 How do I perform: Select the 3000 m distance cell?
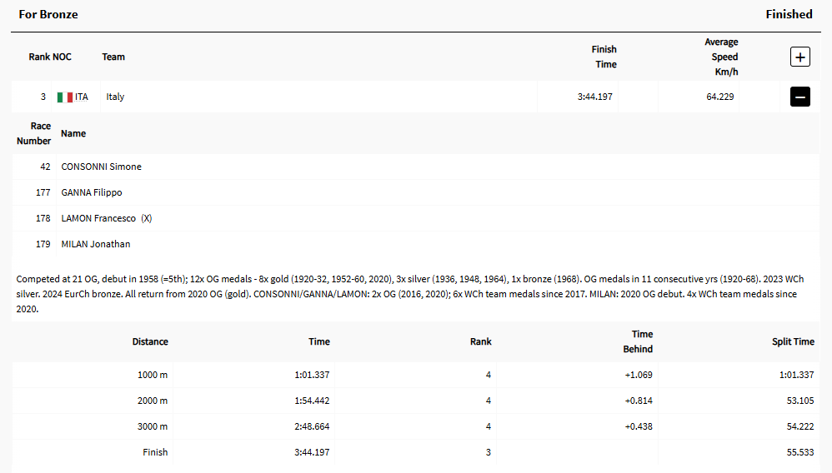153,426
